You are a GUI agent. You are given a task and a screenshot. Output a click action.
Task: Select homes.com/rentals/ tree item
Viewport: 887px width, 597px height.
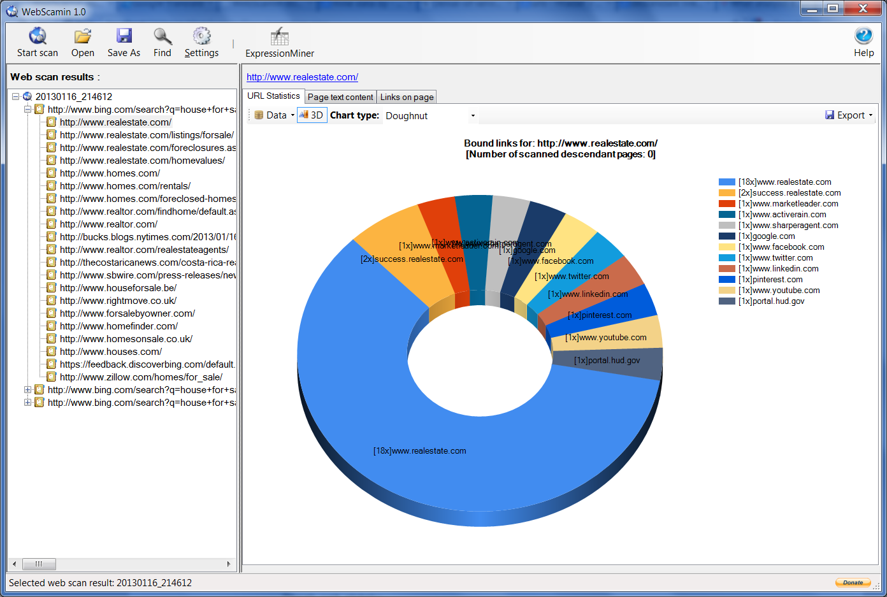125,186
